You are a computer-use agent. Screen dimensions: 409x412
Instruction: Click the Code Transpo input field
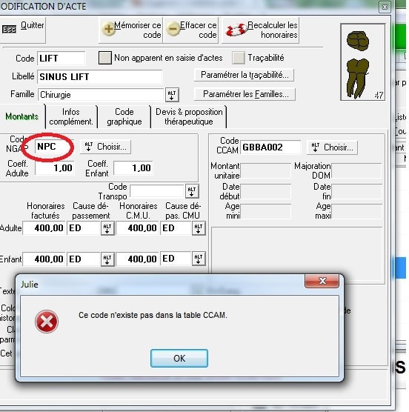pyautogui.click(x=157, y=191)
